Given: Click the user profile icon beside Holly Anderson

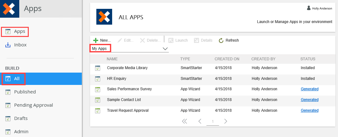Looking at the screenshot, I should click(x=309, y=8).
